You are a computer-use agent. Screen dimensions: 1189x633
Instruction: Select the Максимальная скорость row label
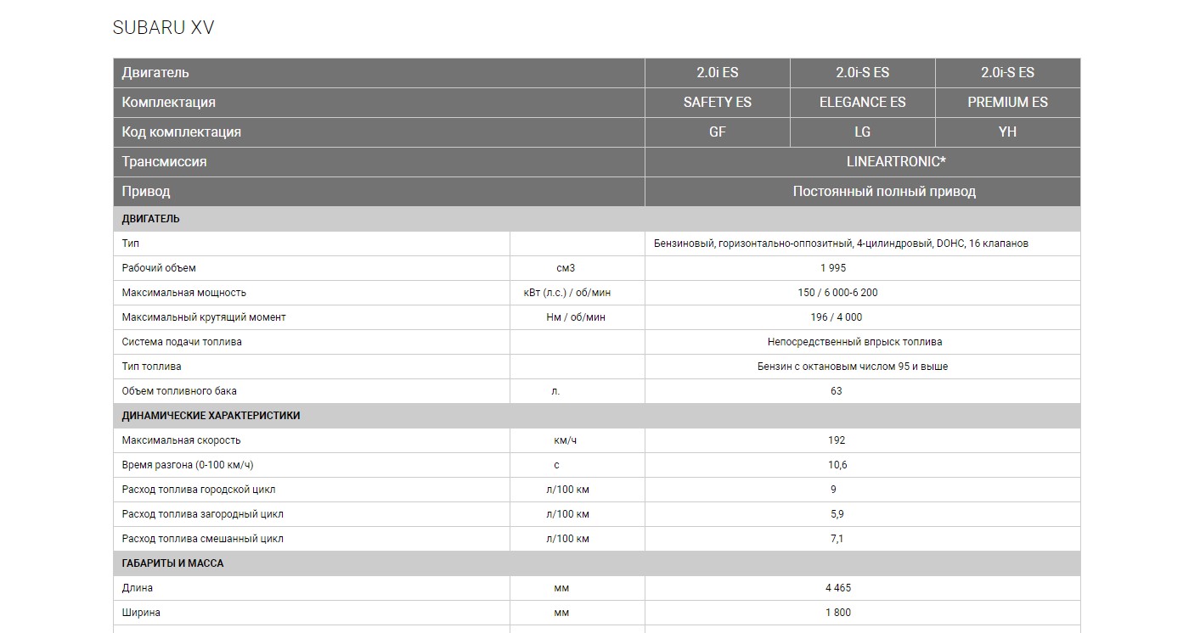click(181, 440)
